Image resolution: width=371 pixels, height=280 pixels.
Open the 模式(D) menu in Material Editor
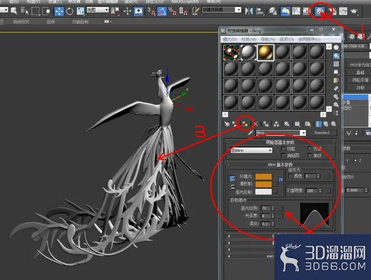[x=230, y=39]
